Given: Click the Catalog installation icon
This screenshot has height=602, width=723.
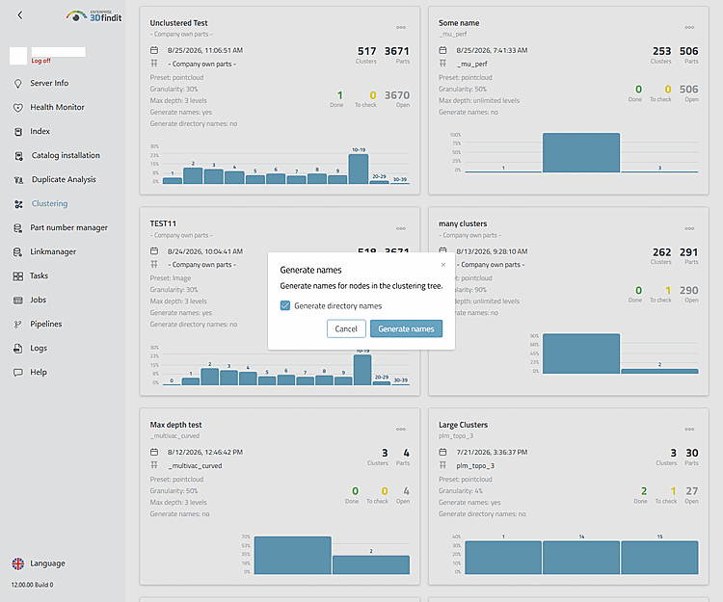Looking at the screenshot, I should 19,156.
